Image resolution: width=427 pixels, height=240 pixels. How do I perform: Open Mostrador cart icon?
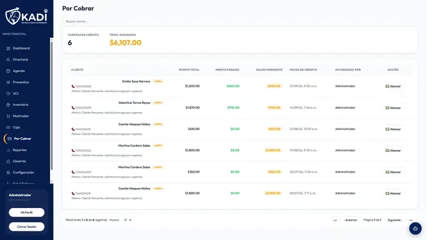pos(8,116)
